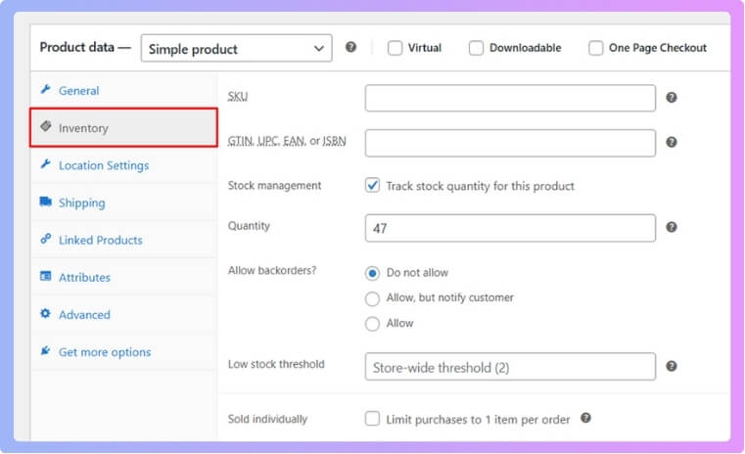Open the Linked Products tab
This screenshot has width=745, height=454.
tap(123, 240)
